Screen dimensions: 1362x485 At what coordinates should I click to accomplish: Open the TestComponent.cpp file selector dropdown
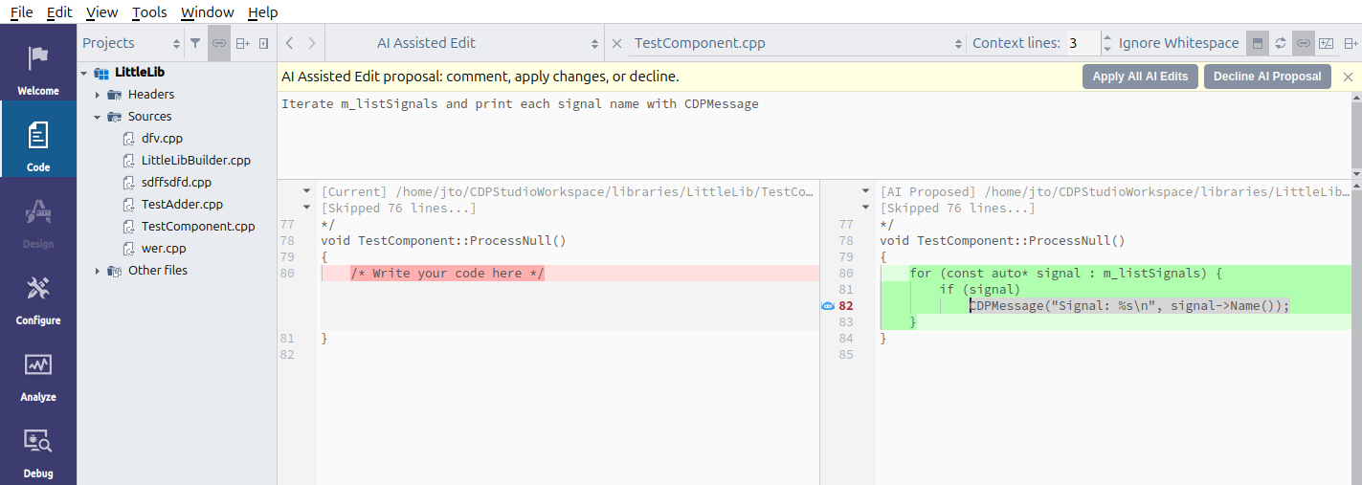tap(798, 43)
